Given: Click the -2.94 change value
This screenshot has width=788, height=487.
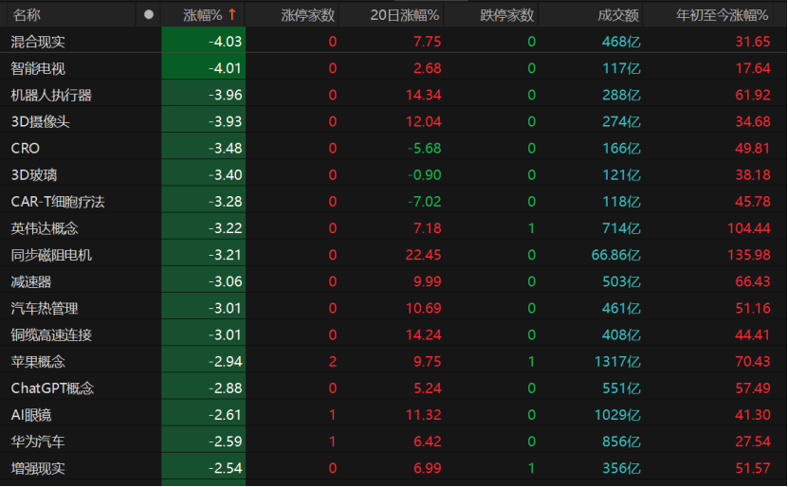Looking at the screenshot, I should (x=225, y=361).
